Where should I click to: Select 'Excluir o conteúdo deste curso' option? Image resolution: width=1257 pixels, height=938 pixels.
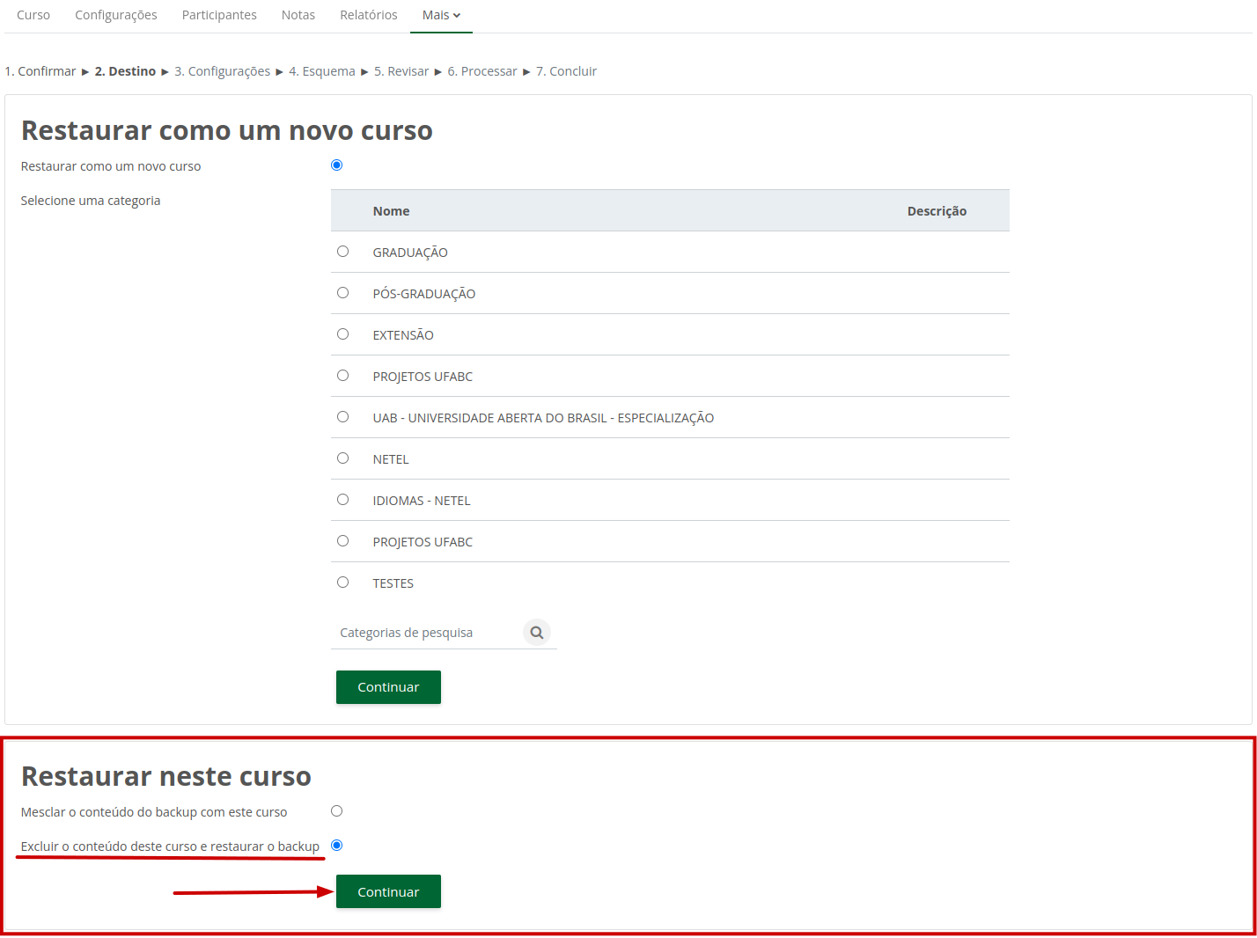336,845
